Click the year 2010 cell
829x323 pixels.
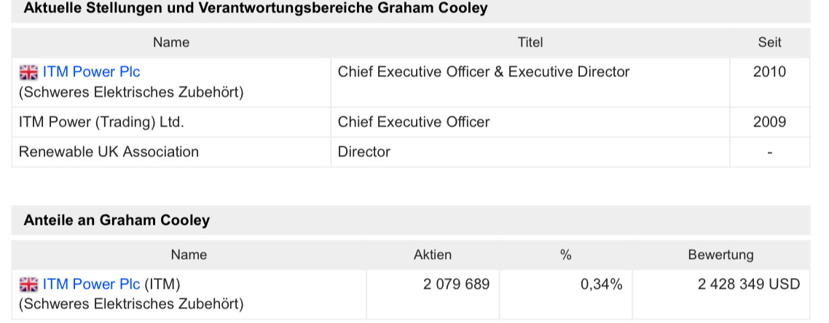(x=769, y=72)
